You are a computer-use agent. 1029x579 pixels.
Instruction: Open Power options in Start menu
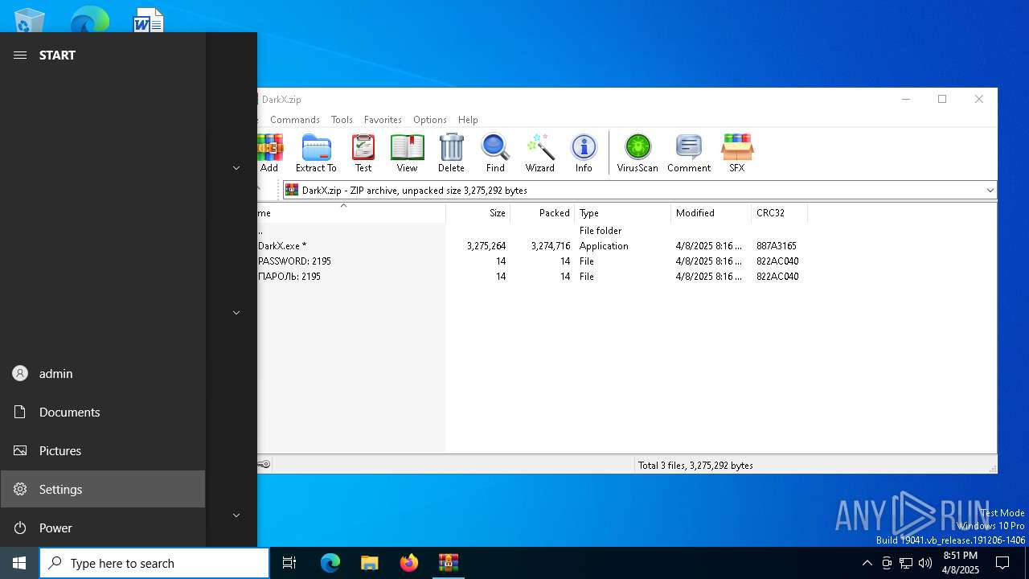tap(103, 528)
